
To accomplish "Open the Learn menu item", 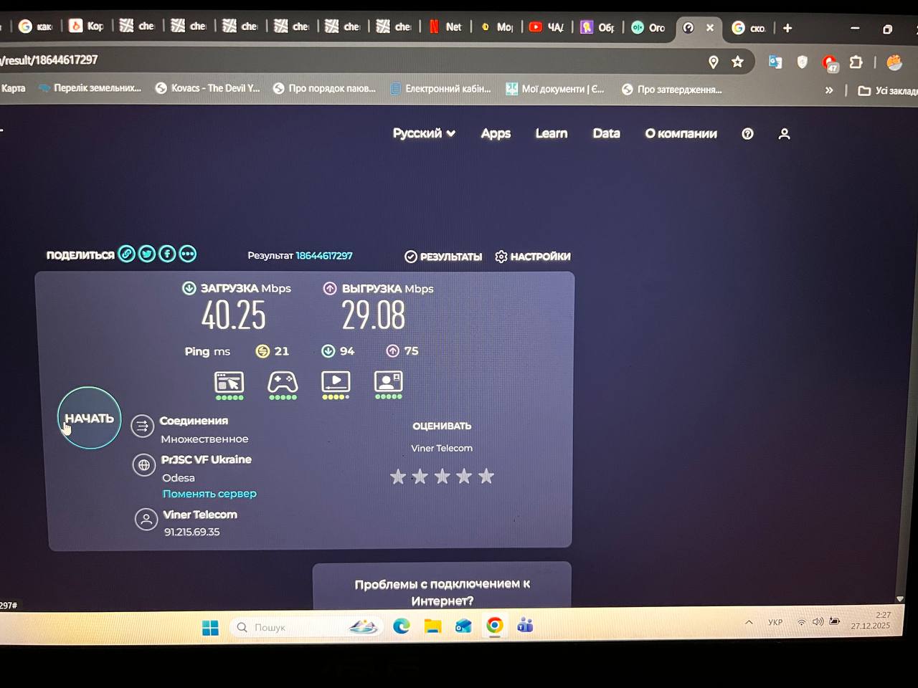I will (x=552, y=133).
